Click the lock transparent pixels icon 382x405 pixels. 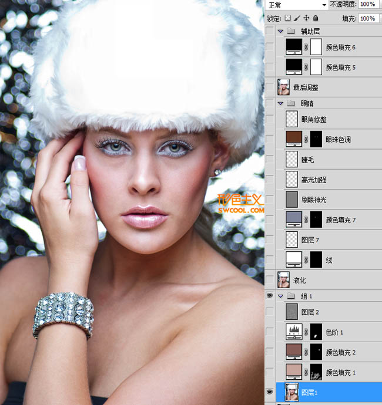click(287, 18)
